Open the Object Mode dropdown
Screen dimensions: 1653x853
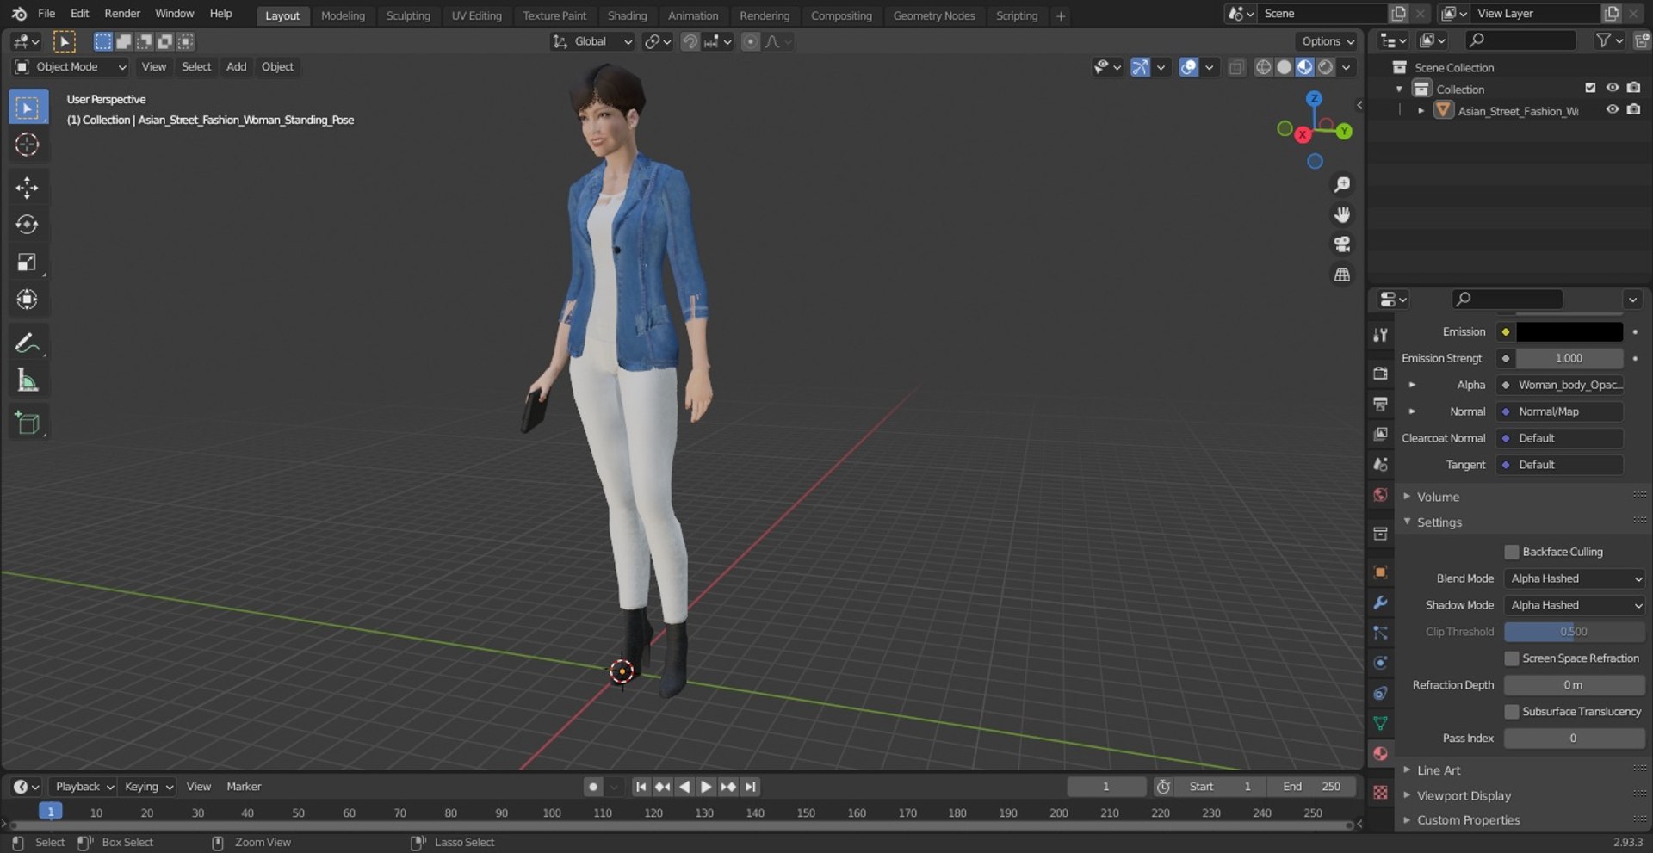[x=71, y=67]
